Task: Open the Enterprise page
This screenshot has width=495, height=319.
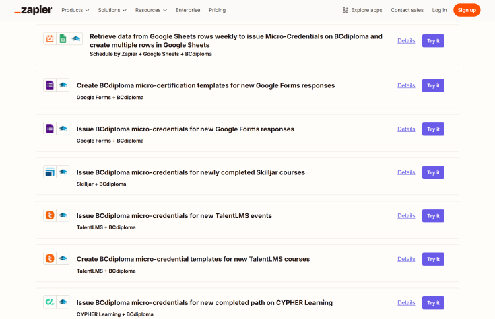Action: coord(188,10)
